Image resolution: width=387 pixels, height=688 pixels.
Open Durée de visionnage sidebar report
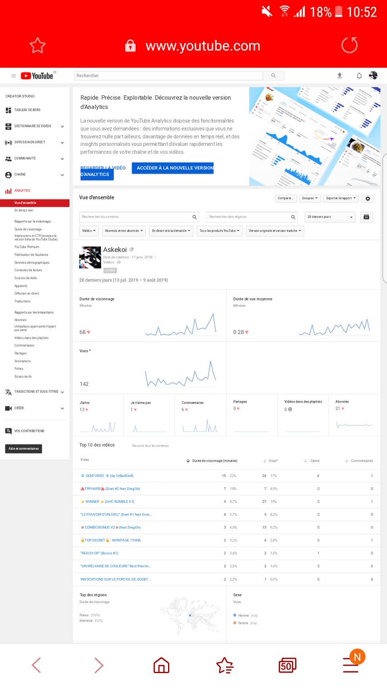click(28, 229)
